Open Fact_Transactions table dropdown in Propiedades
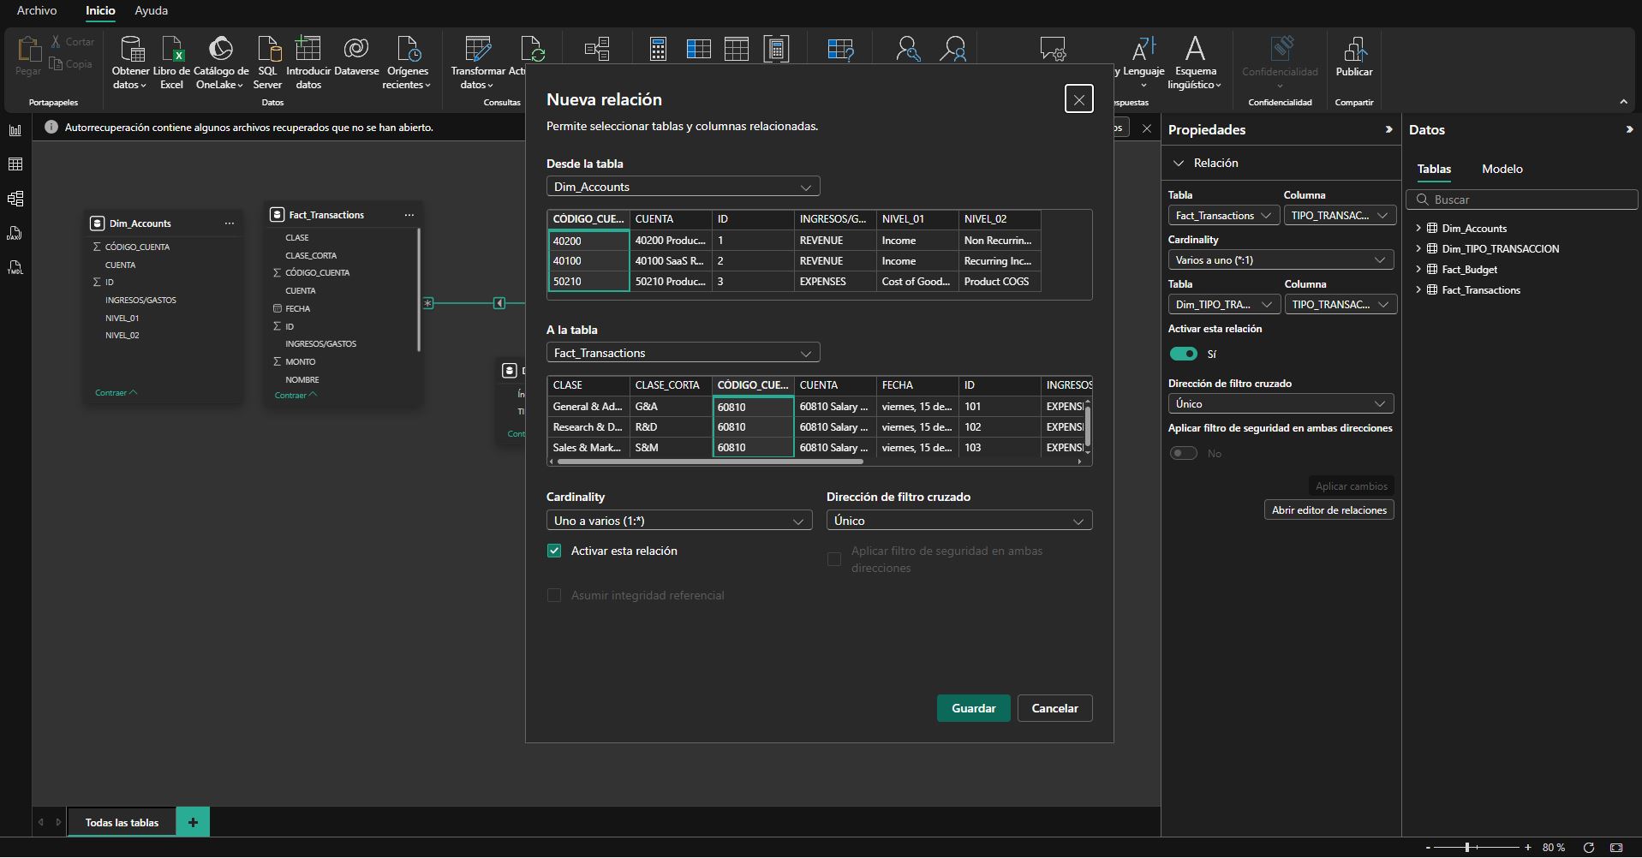The width and height of the screenshot is (1642, 858). tap(1224, 216)
